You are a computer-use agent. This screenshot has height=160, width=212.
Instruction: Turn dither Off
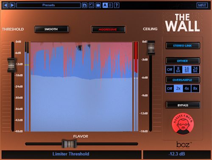[x=170, y=69]
